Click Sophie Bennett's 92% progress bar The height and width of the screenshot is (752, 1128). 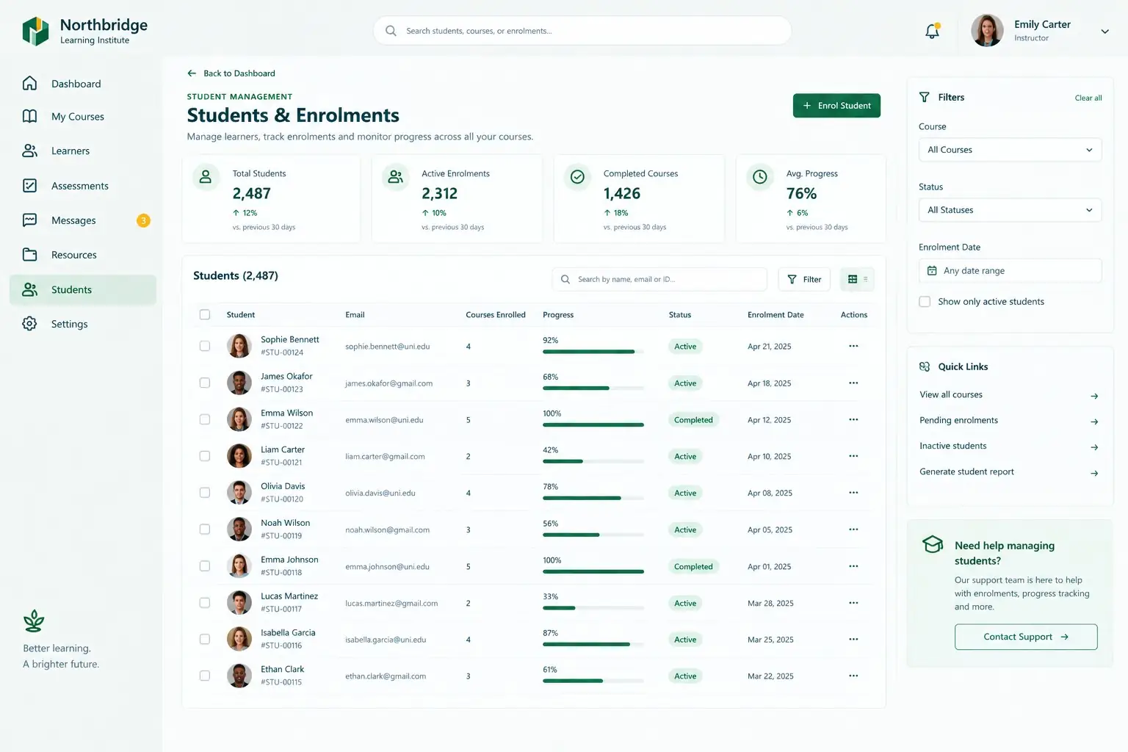(x=593, y=352)
